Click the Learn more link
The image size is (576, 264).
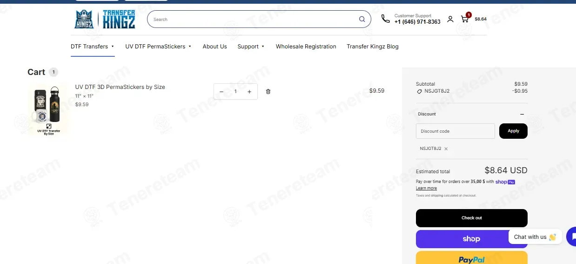pyautogui.click(x=426, y=188)
